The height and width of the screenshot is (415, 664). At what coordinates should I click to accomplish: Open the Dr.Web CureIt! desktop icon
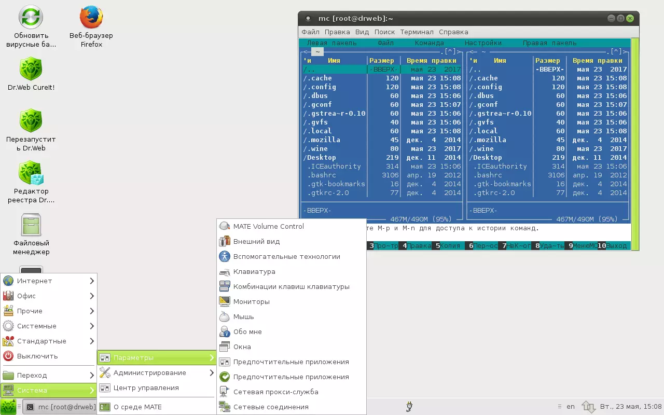pos(31,70)
